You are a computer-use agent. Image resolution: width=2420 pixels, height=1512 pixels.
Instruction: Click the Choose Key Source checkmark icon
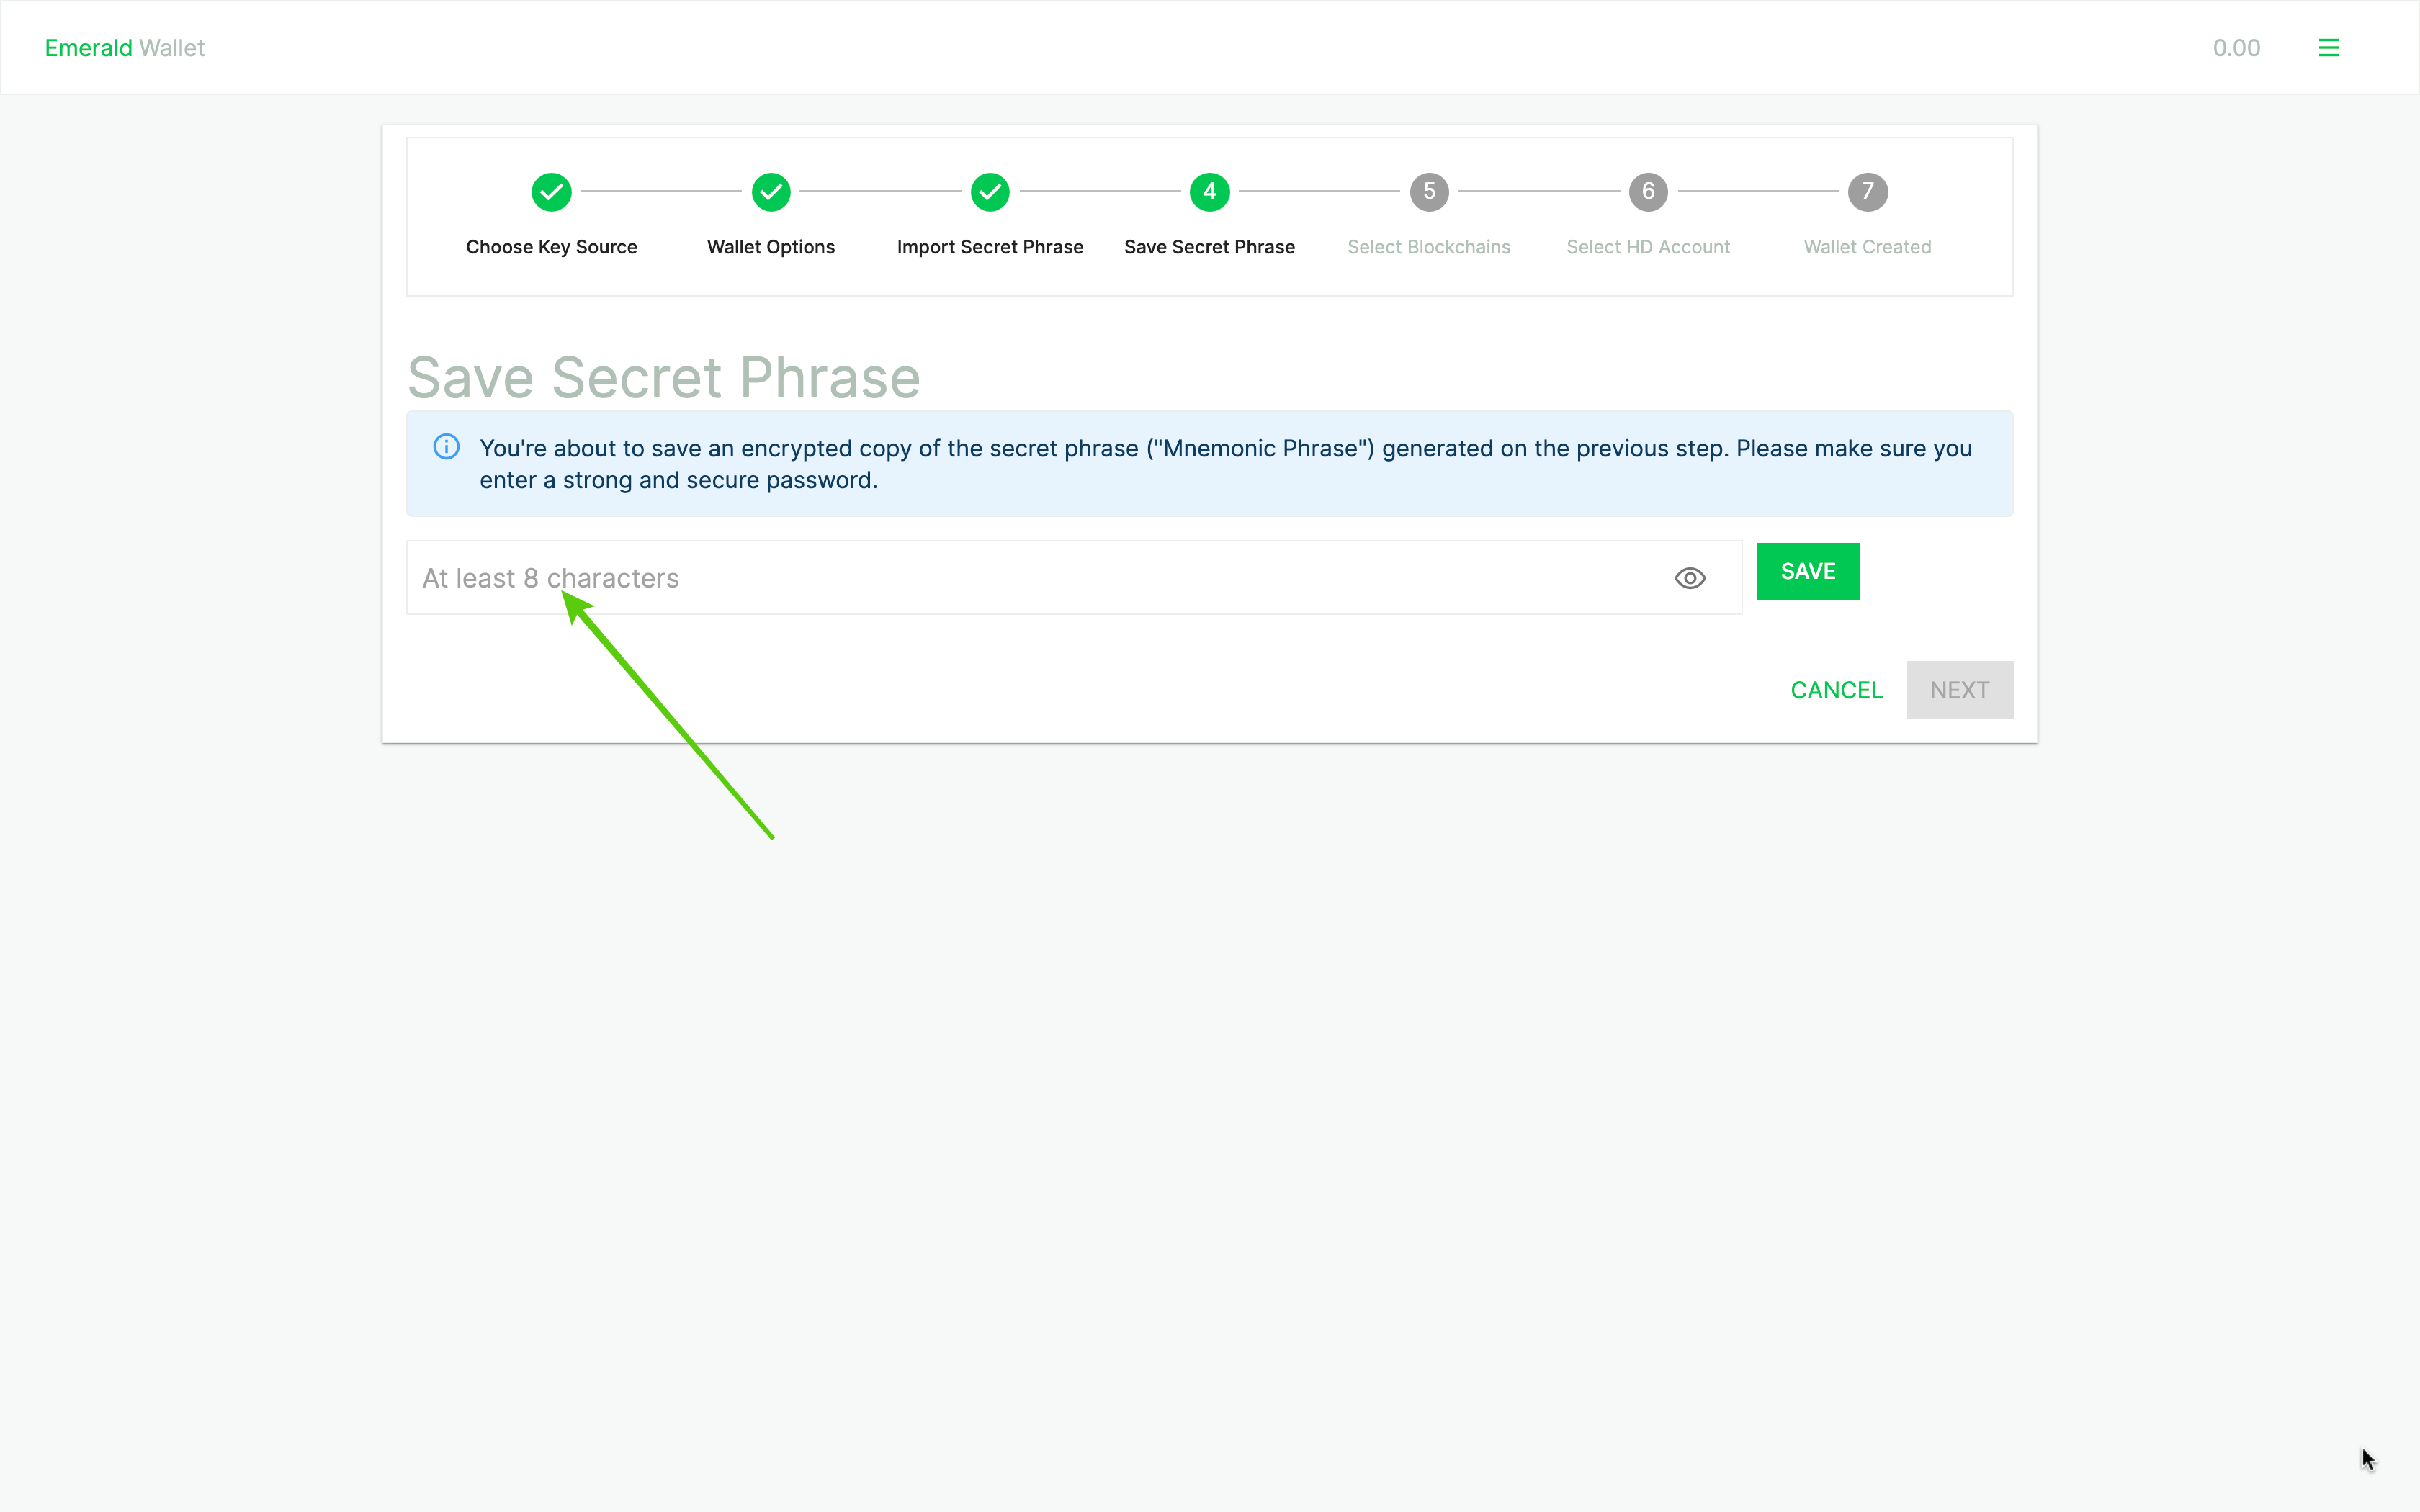tap(551, 192)
